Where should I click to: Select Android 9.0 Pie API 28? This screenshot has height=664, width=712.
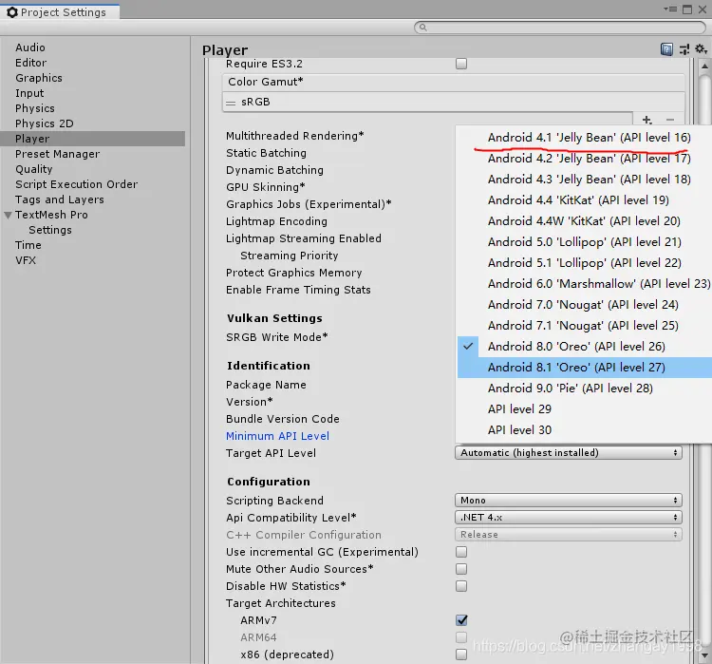coord(585,389)
